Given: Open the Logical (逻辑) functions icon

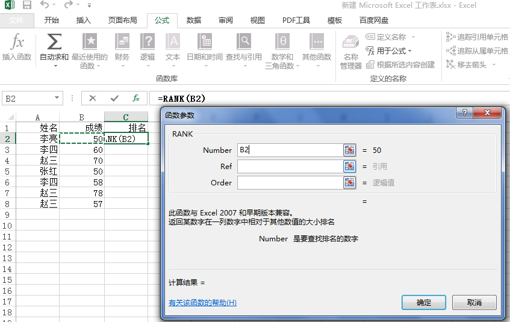Looking at the screenshot, I should point(148,42).
